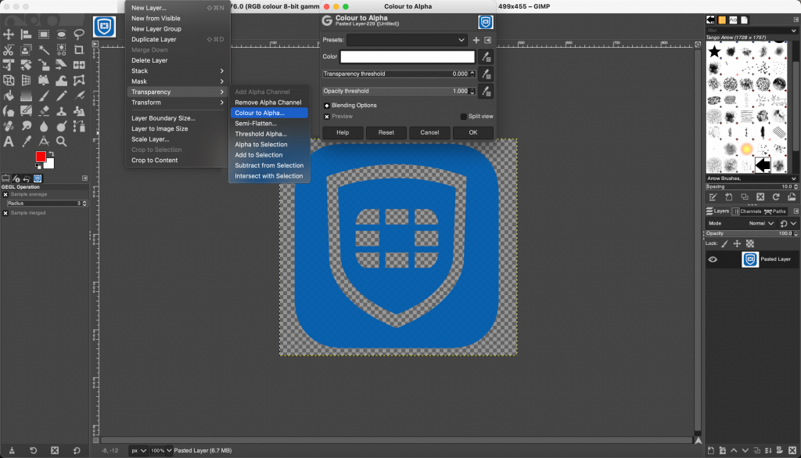
Task: Click the eyedropper next to the Color field
Action: [x=487, y=56]
